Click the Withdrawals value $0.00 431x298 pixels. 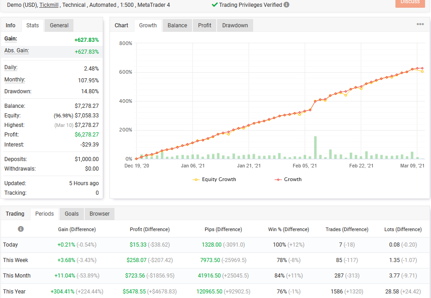click(92, 169)
